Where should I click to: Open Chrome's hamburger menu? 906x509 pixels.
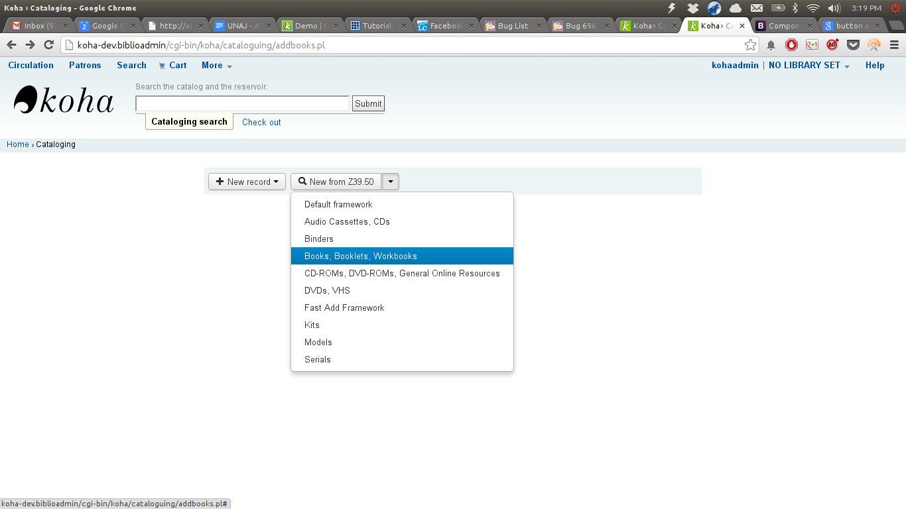pos(894,45)
